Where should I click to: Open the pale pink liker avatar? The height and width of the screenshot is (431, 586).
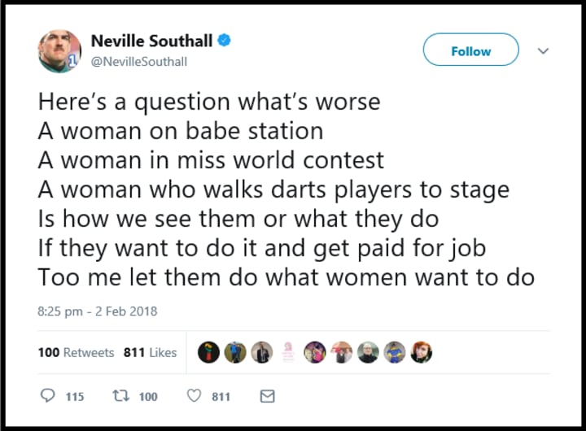tap(287, 352)
